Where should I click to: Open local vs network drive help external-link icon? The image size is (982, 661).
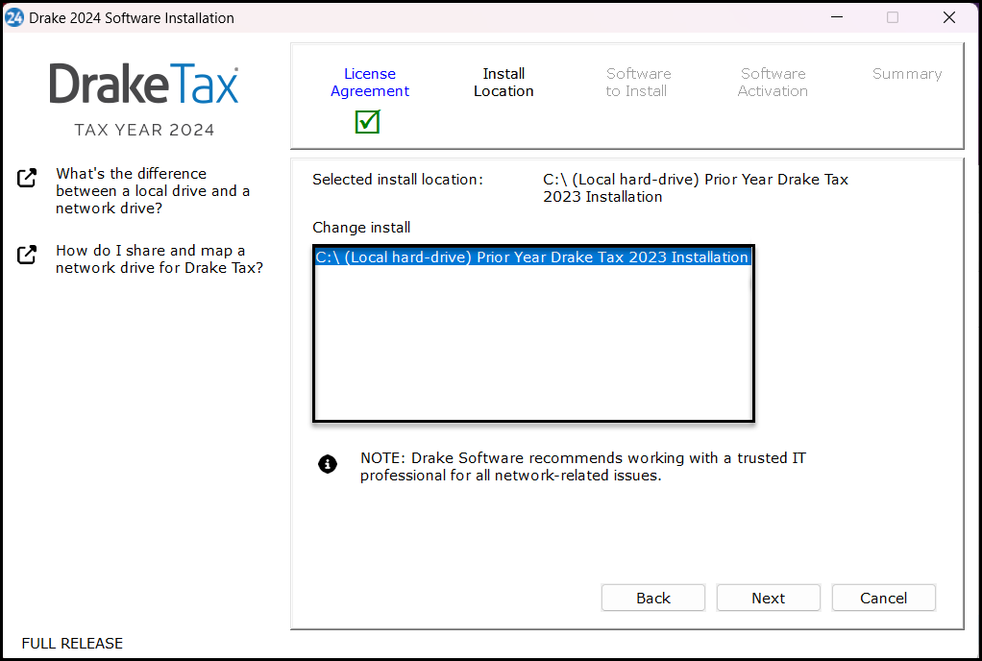click(x=27, y=178)
